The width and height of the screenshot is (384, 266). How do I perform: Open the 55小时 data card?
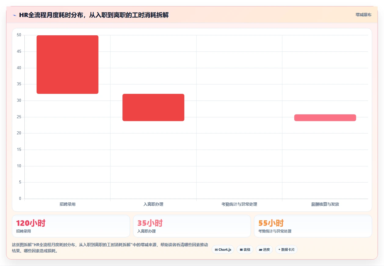[x=313, y=226]
